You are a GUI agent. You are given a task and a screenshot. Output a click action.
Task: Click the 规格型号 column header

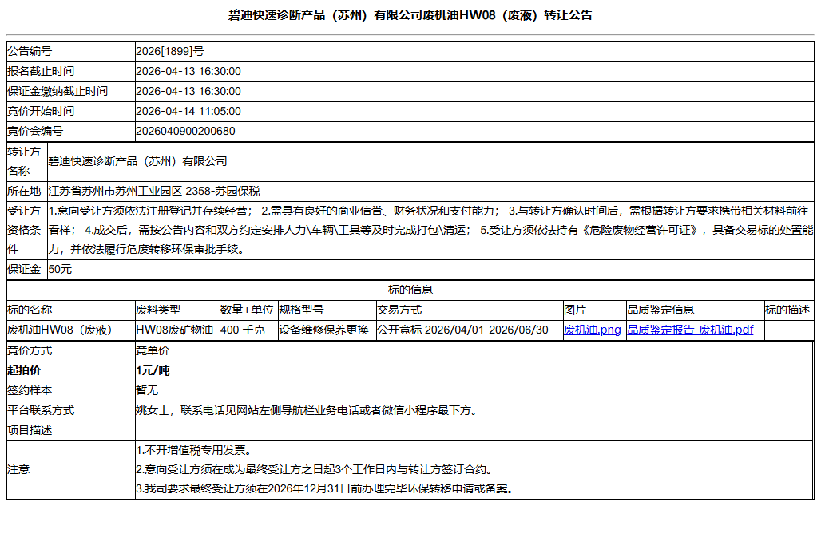tap(301, 310)
